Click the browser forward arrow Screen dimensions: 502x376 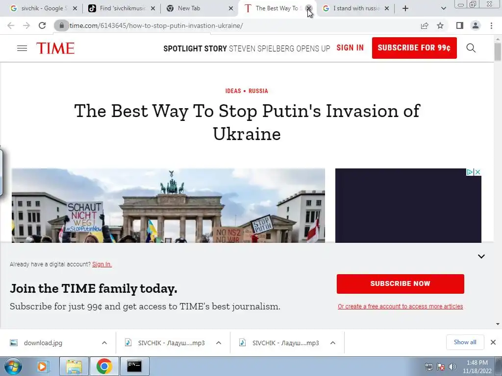pos(26,25)
